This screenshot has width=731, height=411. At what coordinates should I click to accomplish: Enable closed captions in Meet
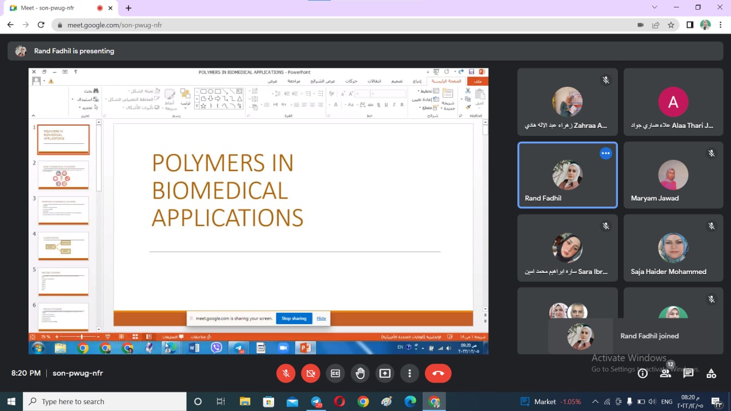[335, 373]
